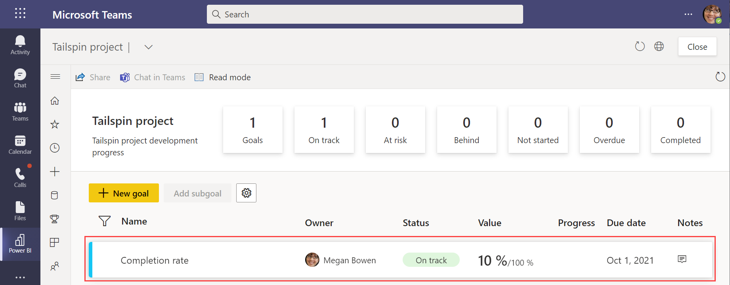Go to Teams in the sidebar
Image resolution: width=730 pixels, height=285 pixels.
(20, 111)
